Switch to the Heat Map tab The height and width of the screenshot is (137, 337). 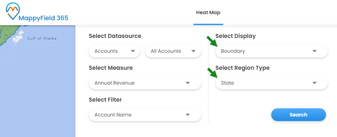point(208,13)
